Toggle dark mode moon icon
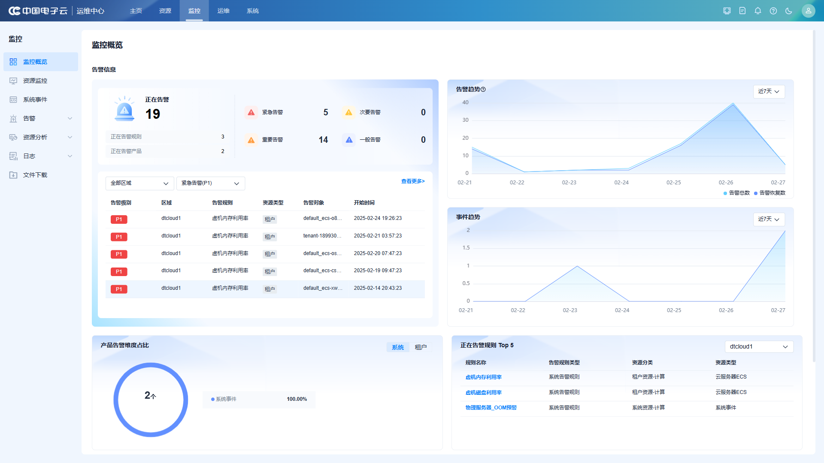 [789, 11]
